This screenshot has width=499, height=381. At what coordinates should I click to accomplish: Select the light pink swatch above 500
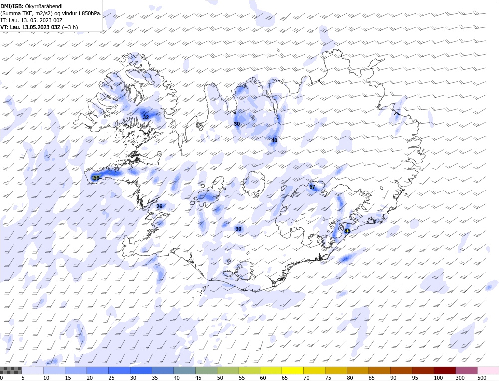point(488,370)
